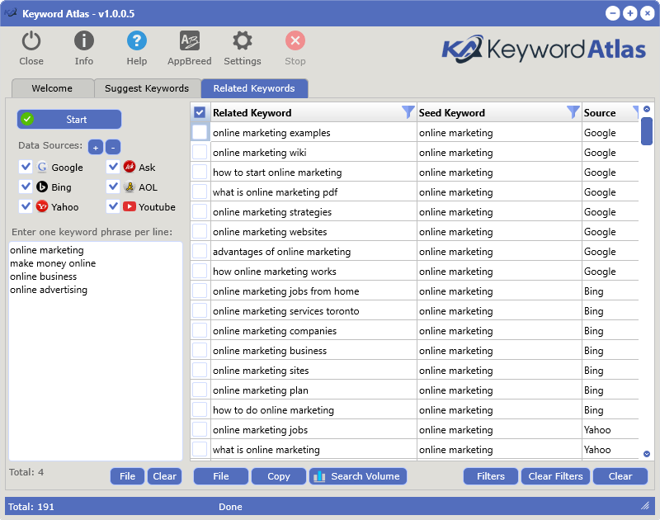
Task: Uncheck the Bing data source
Action: pyautogui.click(x=26, y=187)
